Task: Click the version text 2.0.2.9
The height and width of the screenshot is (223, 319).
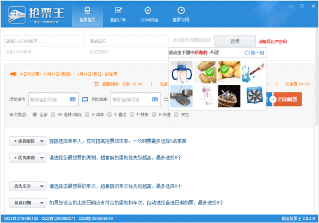Action: coord(309,218)
